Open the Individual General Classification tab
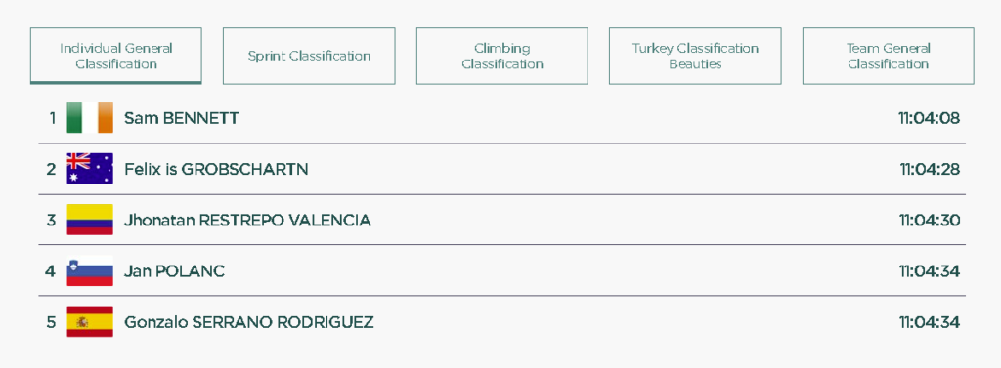The width and height of the screenshot is (1001, 368). tap(116, 56)
